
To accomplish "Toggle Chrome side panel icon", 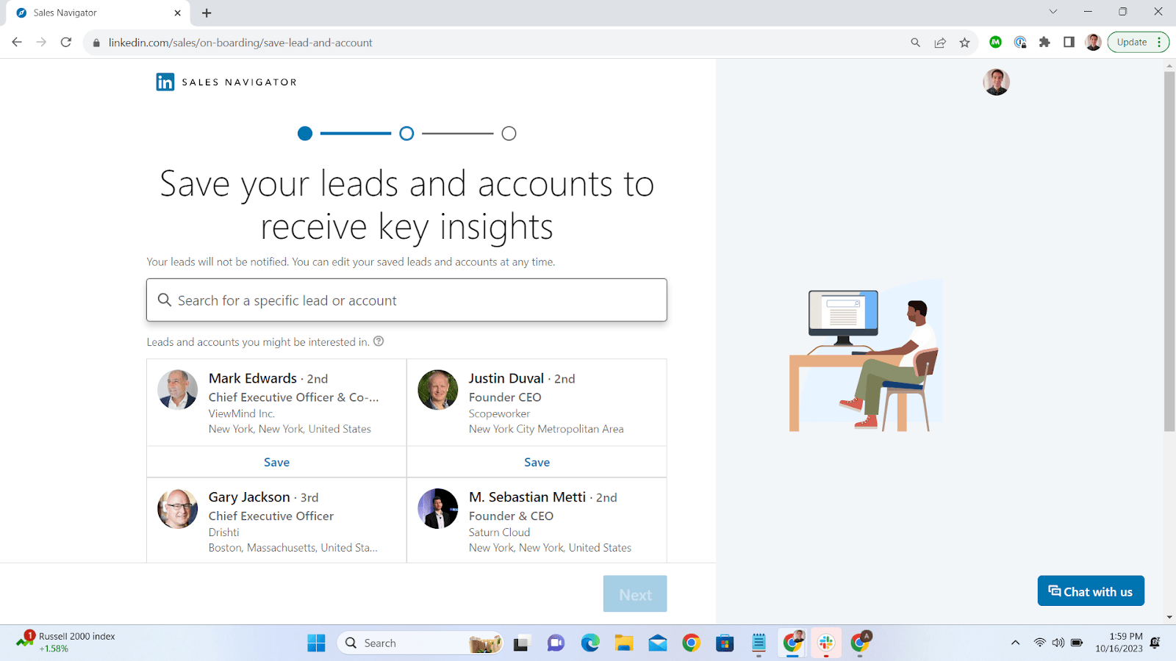I will tap(1069, 43).
